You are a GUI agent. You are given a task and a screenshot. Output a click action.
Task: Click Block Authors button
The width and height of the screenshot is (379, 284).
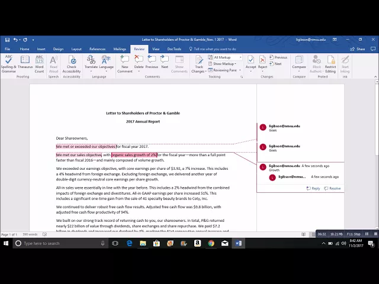pos(317,64)
